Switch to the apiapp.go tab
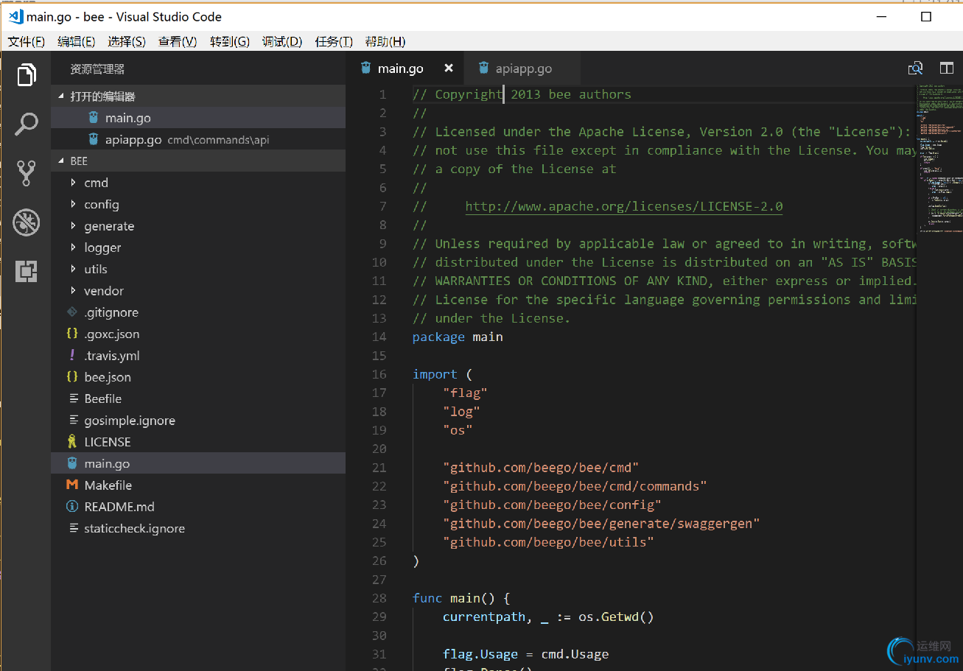Screen dimensions: 963x671 click(523, 68)
